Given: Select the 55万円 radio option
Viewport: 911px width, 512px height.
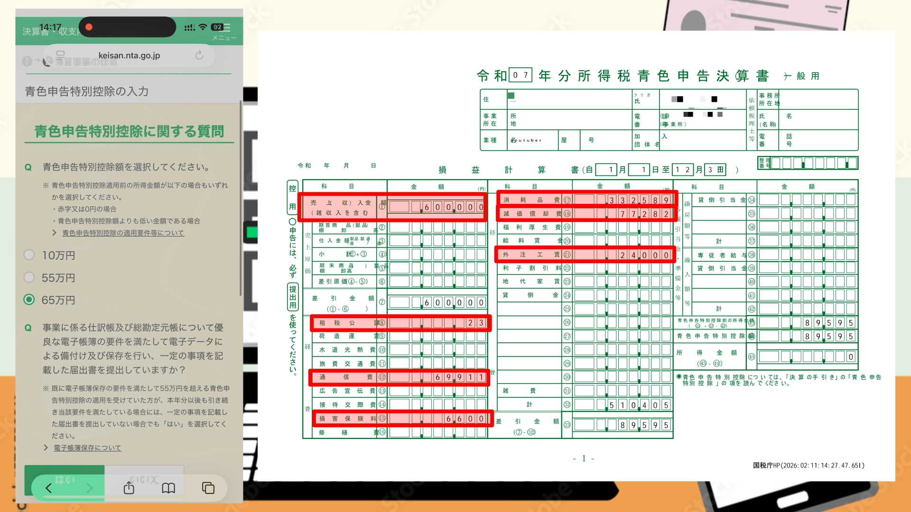Looking at the screenshot, I should pos(29,277).
